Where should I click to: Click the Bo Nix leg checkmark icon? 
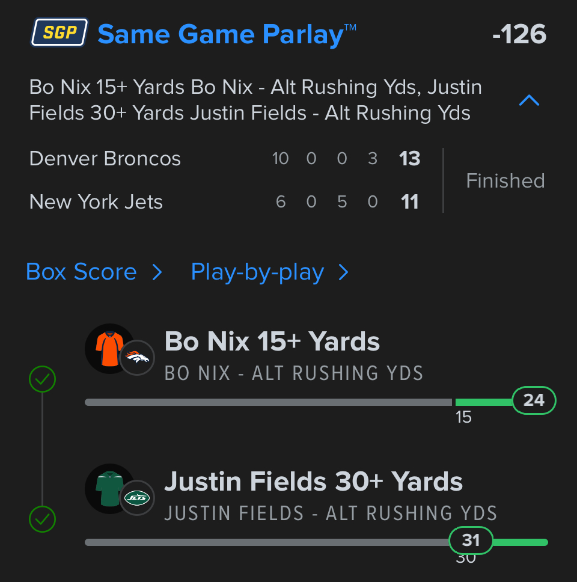click(43, 379)
